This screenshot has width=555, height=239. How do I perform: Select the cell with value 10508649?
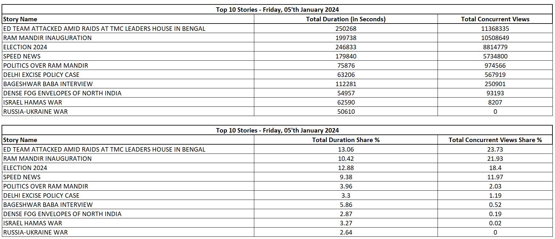tap(495, 38)
